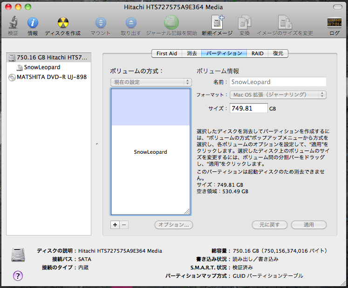The width and height of the screenshot is (348, 288).
Task: Switch to the First Aid tab
Action: coord(167,53)
